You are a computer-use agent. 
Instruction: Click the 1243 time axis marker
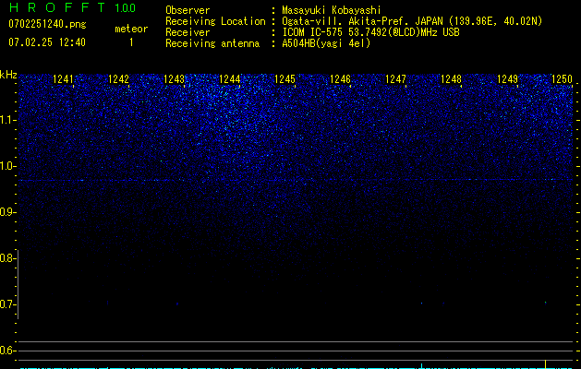174,78
